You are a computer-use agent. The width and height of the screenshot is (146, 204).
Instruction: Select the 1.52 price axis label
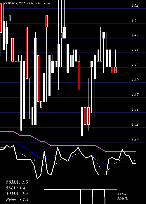point(135,6)
